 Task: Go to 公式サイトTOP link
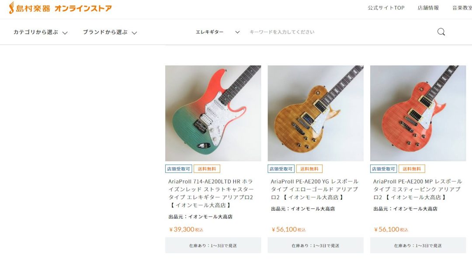(386, 8)
